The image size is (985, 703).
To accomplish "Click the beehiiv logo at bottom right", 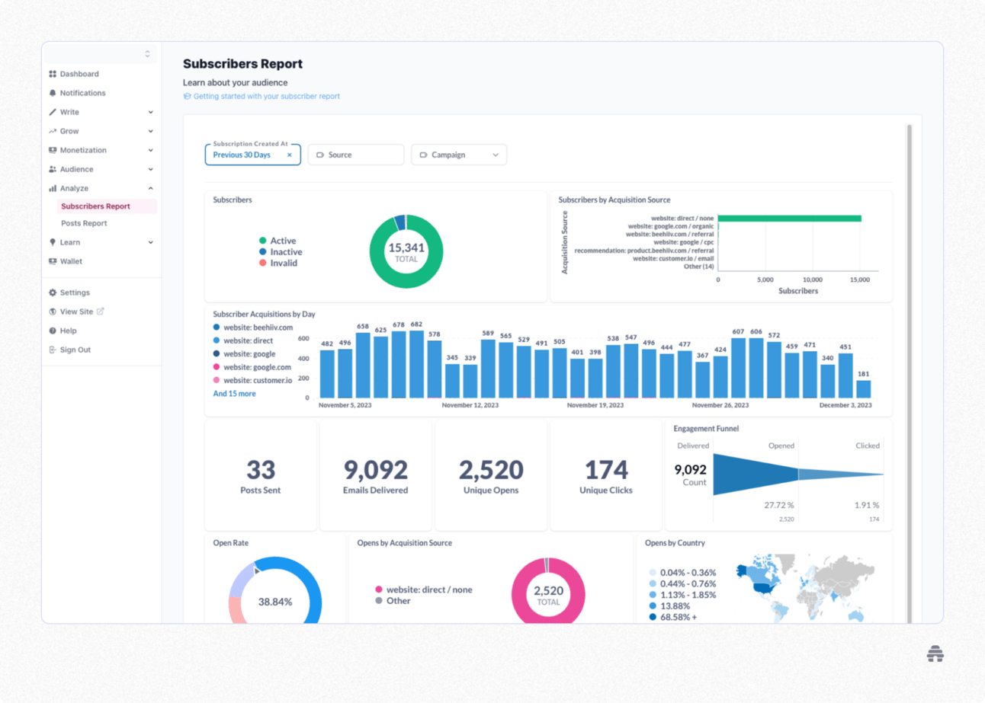I will tap(934, 653).
